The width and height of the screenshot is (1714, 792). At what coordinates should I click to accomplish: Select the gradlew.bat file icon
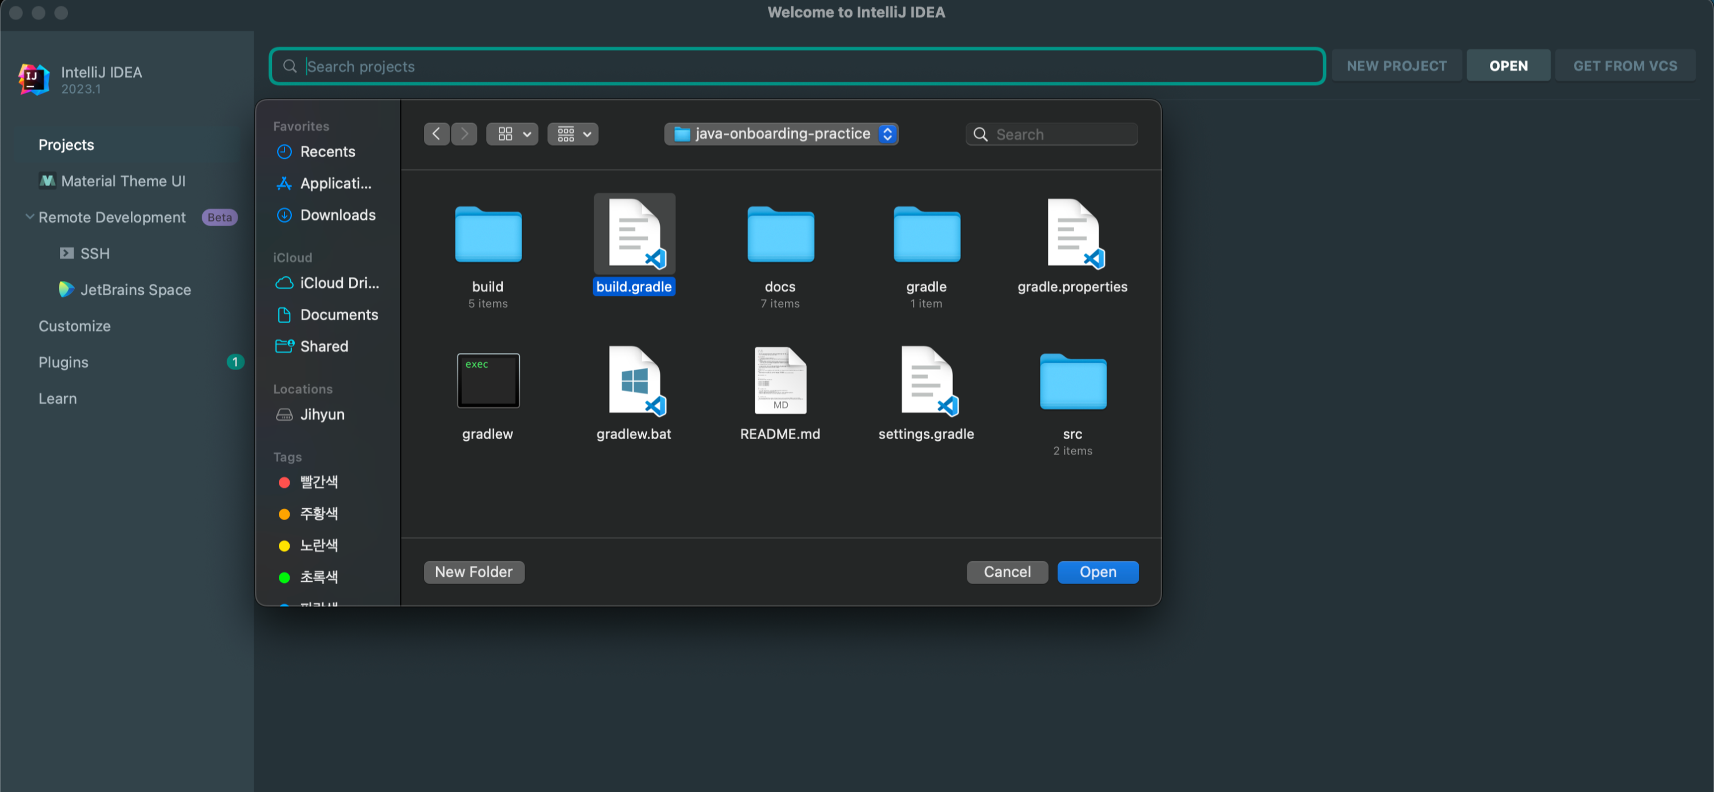634,380
